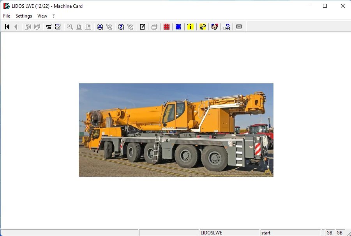351x236 pixels.
Task: Select the zoom magnifier tool
Action: pyautogui.click(x=70, y=26)
